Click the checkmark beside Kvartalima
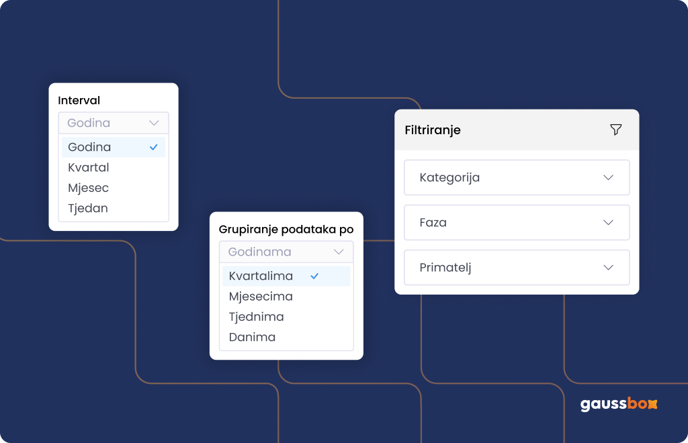This screenshot has height=443, width=688. [314, 276]
